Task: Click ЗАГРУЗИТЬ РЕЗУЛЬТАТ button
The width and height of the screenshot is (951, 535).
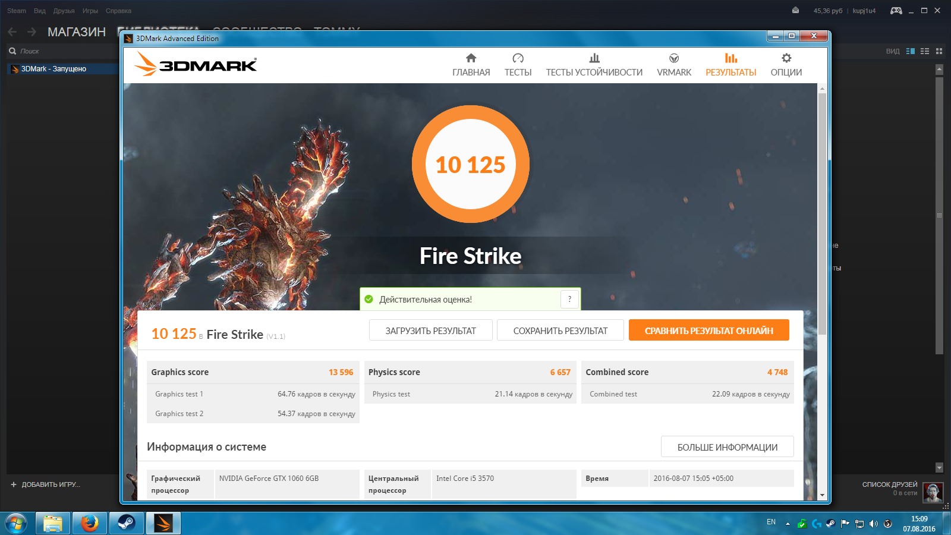Action: 431,331
